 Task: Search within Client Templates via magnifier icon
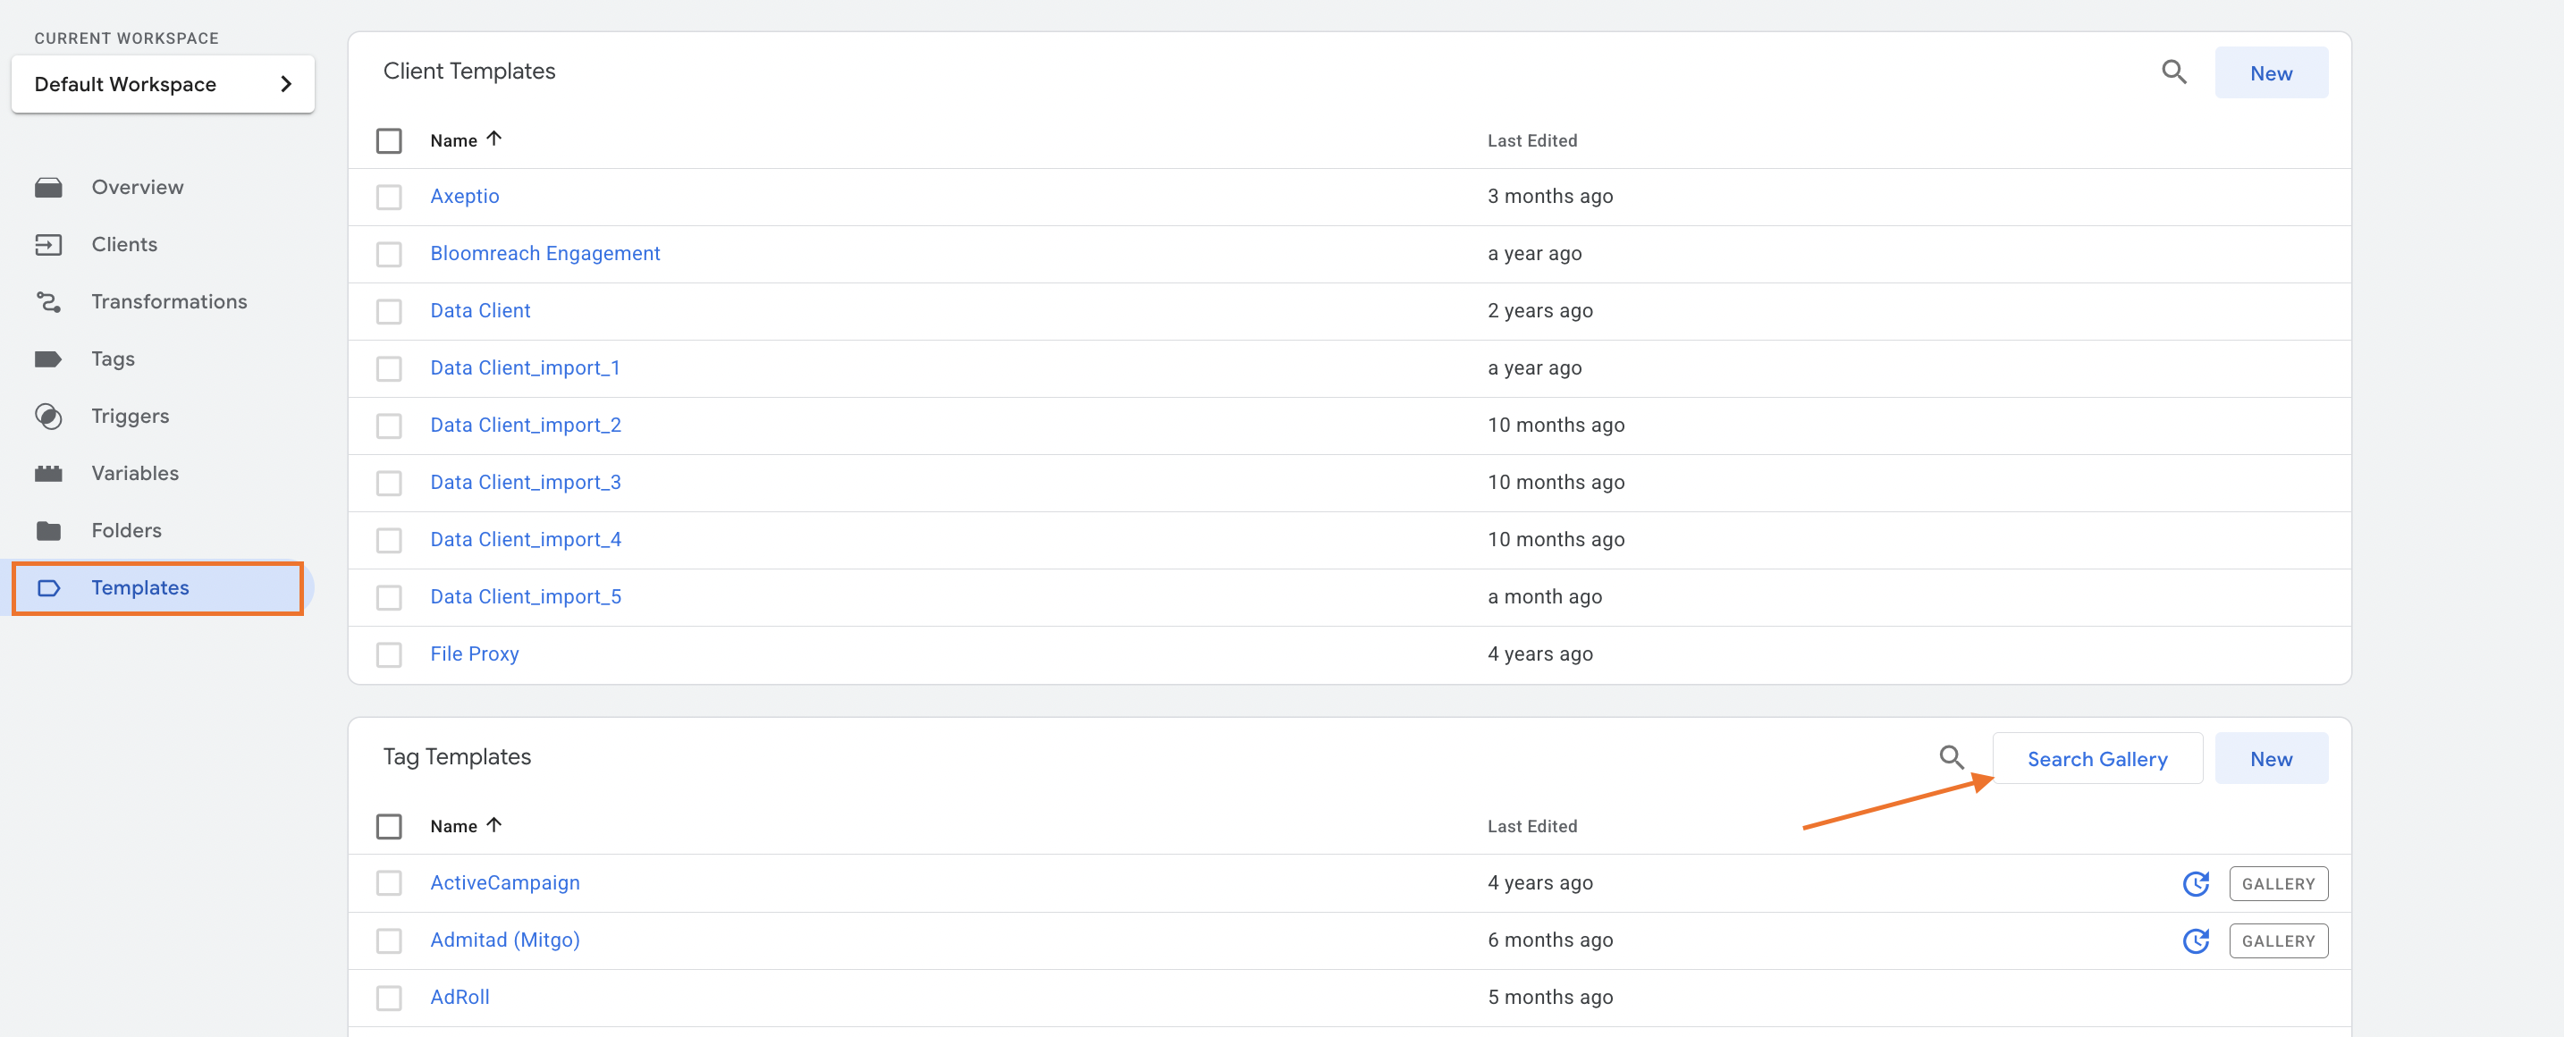(x=2174, y=72)
